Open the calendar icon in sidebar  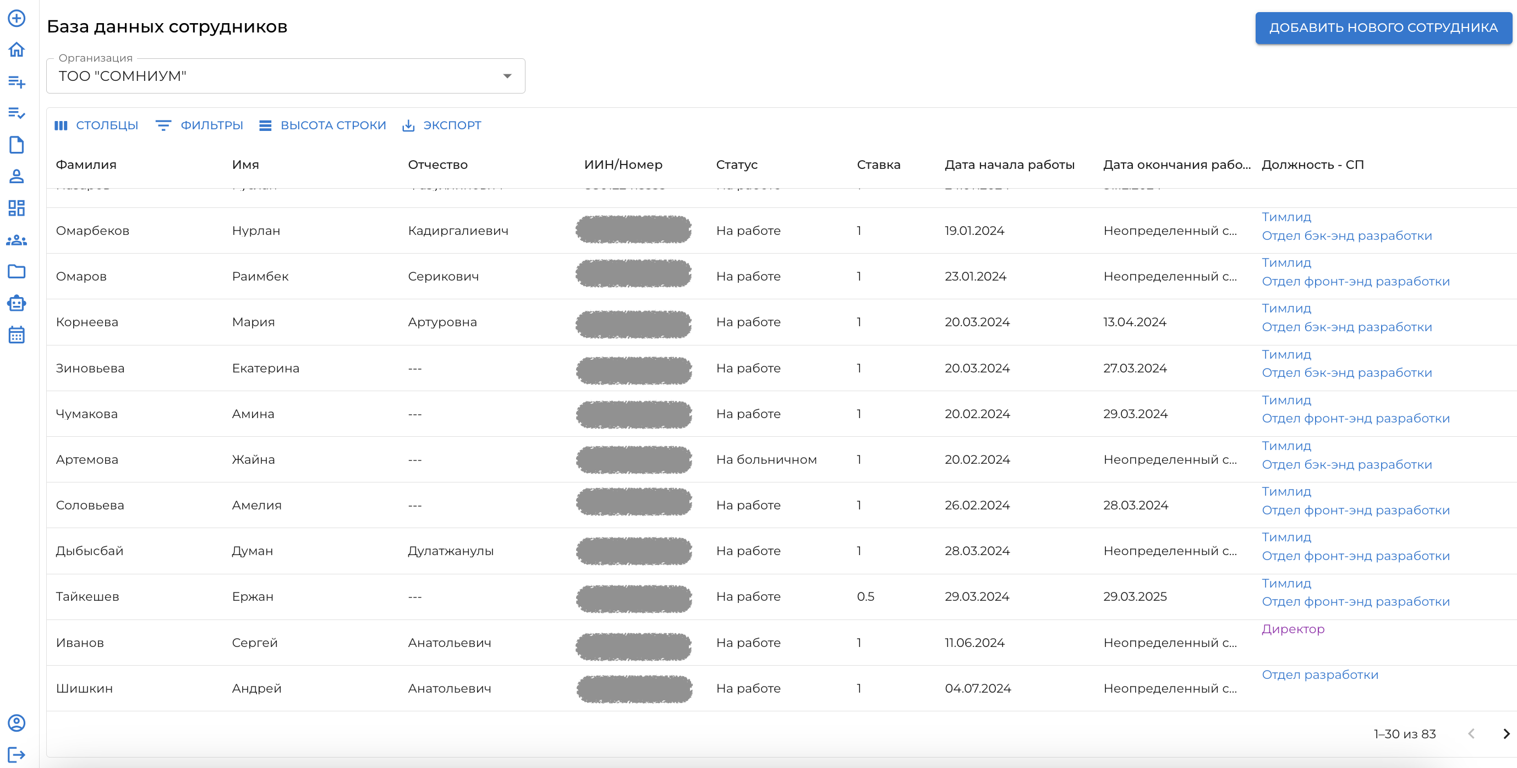(17, 335)
